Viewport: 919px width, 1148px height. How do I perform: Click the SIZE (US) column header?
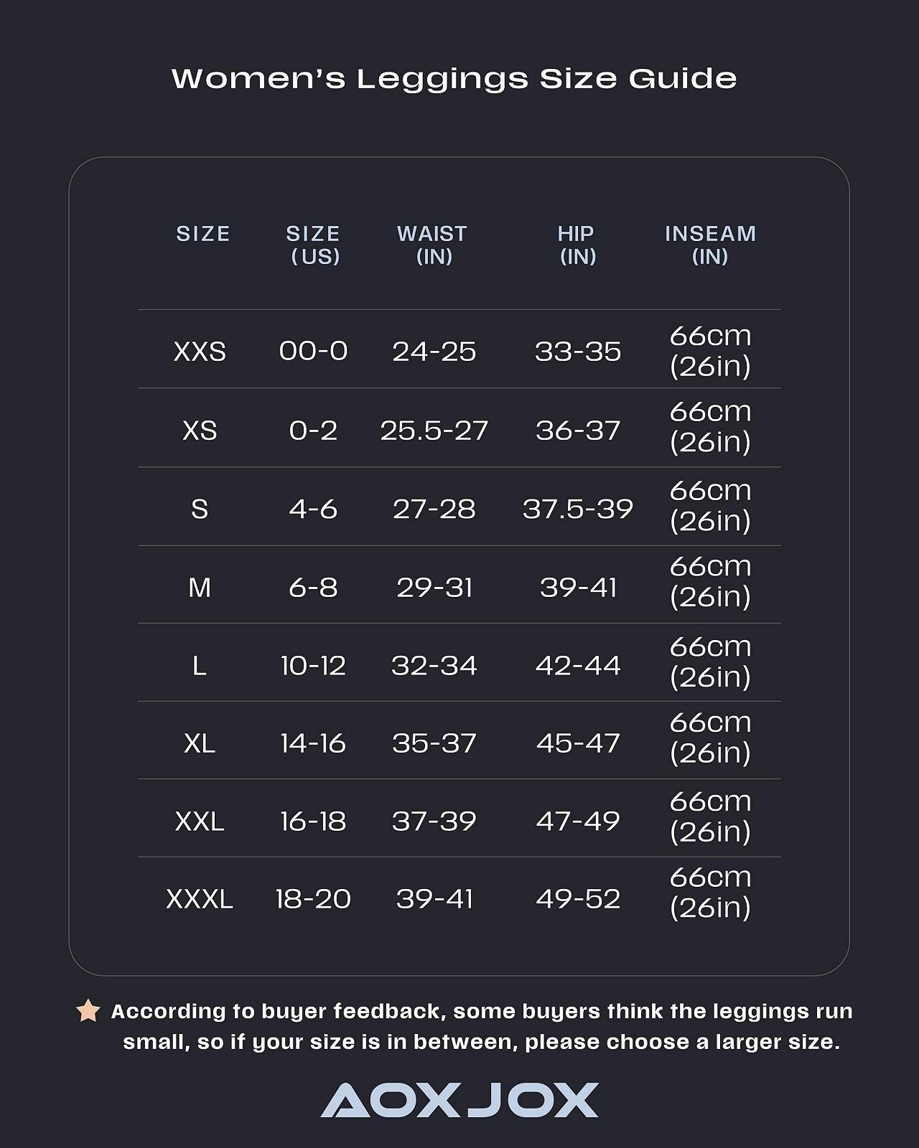tap(314, 245)
